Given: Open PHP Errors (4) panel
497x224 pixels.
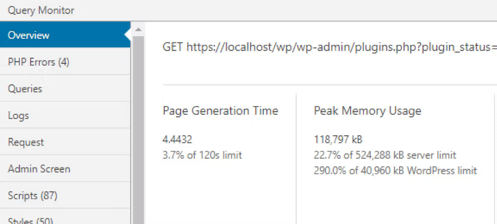Looking at the screenshot, I should pos(65,61).
